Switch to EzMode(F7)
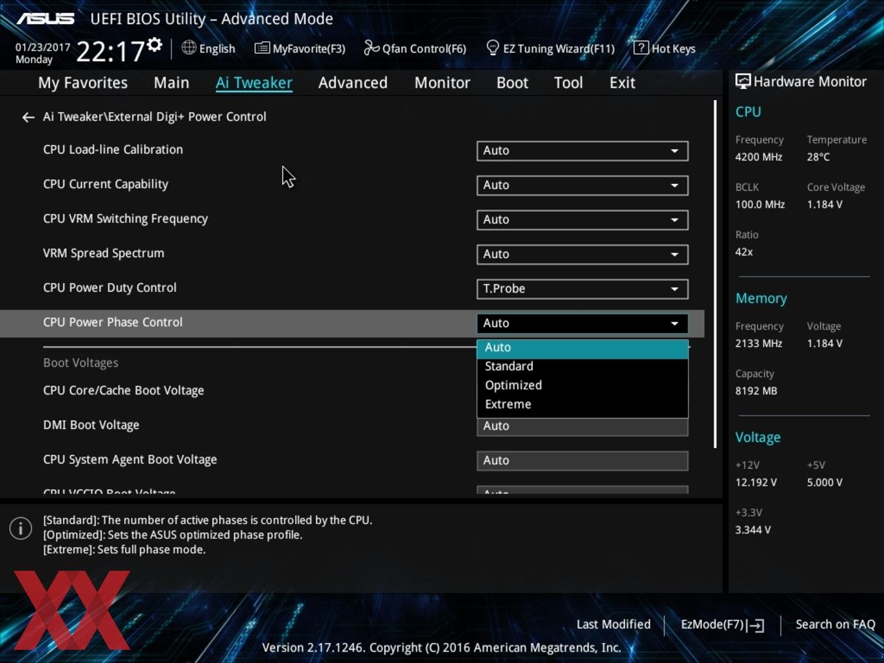This screenshot has height=663, width=884. pos(722,625)
